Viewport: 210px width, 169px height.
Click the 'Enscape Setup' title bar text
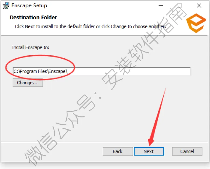tap(29, 5)
